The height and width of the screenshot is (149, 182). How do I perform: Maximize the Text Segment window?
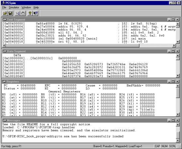click(173, 20)
